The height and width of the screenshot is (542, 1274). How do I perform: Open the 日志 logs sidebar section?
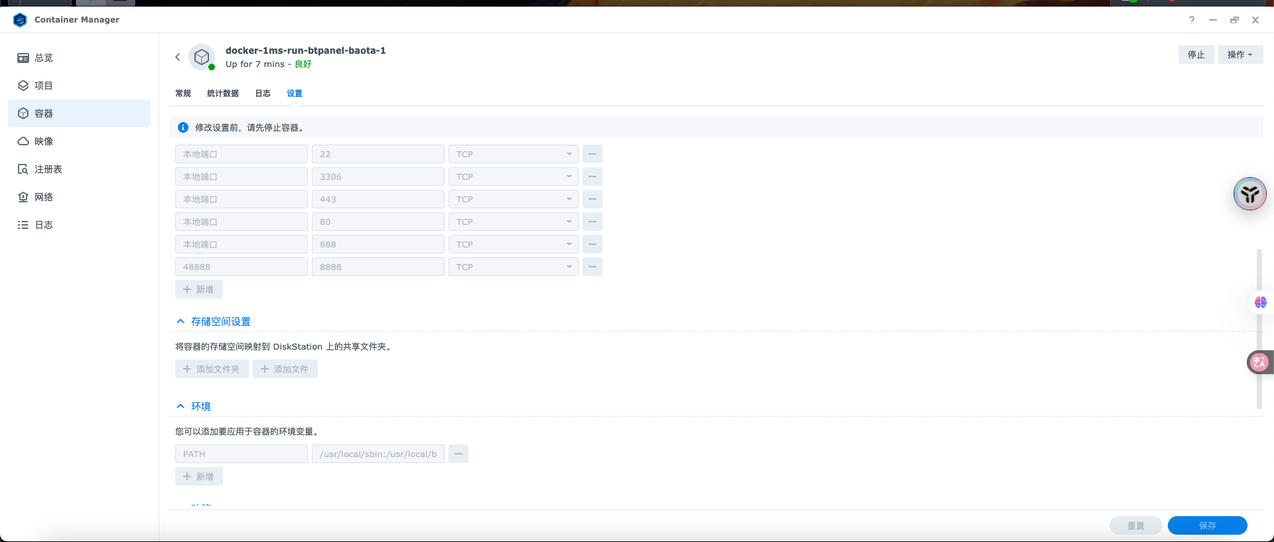79,225
